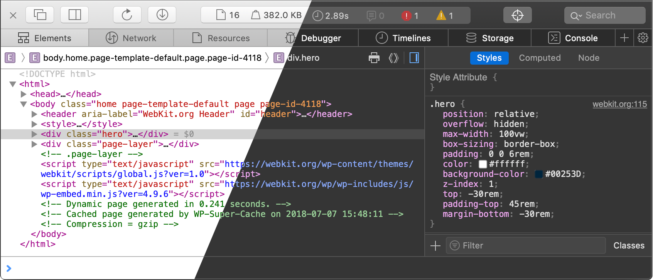The height and width of the screenshot is (280, 653).
Task: Click the first E element breadcrumb icon
Action: 10,58
